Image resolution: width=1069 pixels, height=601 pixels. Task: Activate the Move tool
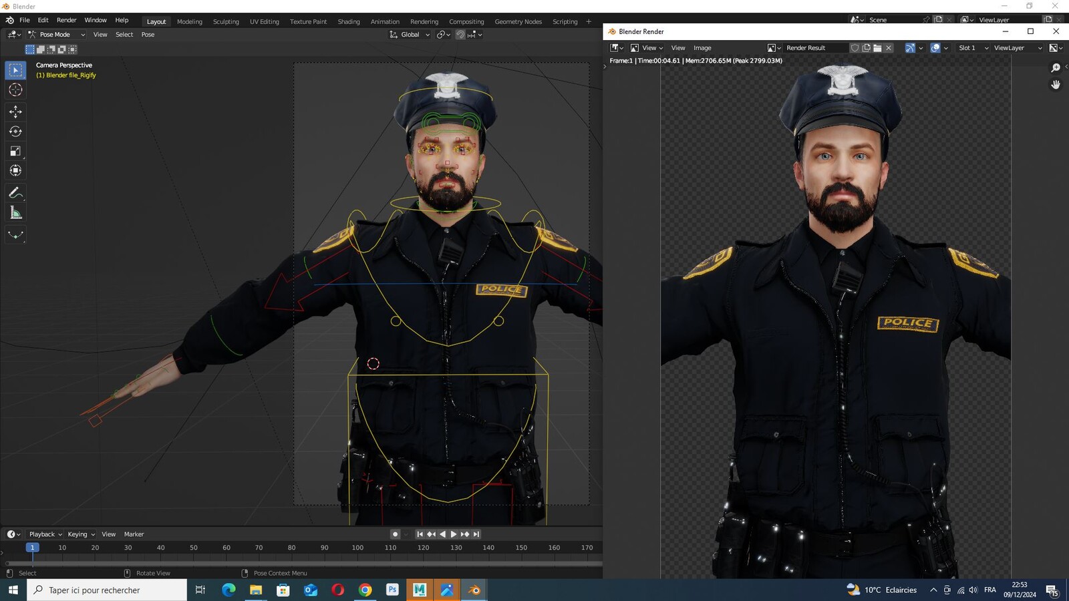pos(15,112)
